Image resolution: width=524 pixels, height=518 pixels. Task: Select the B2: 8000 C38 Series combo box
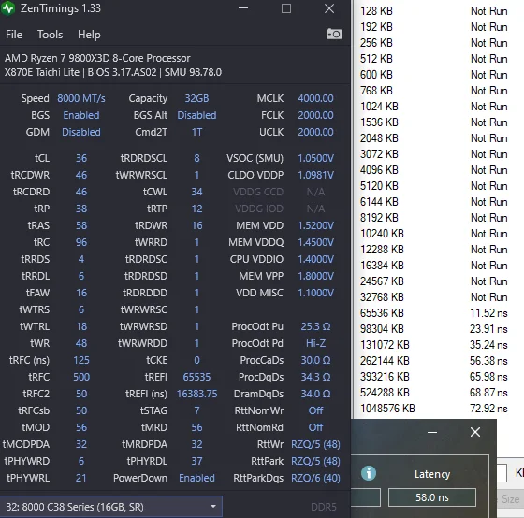point(111,506)
